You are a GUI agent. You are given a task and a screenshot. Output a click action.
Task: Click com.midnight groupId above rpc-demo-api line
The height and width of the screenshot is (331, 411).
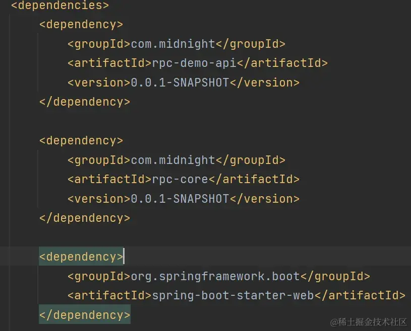click(173, 44)
